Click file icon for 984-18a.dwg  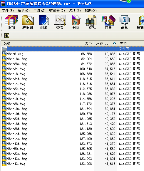point(4,59)
